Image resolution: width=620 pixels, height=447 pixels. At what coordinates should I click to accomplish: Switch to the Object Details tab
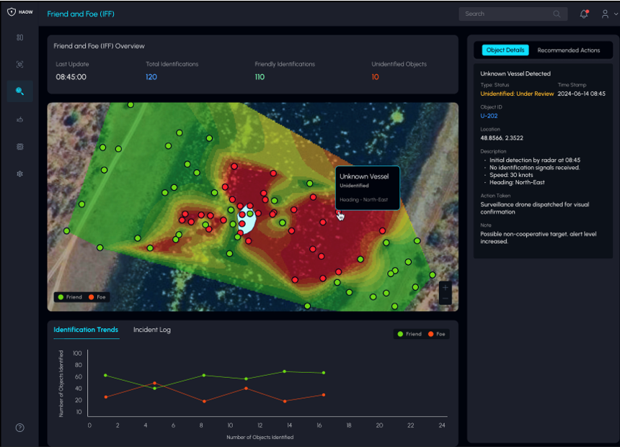tap(505, 50)
